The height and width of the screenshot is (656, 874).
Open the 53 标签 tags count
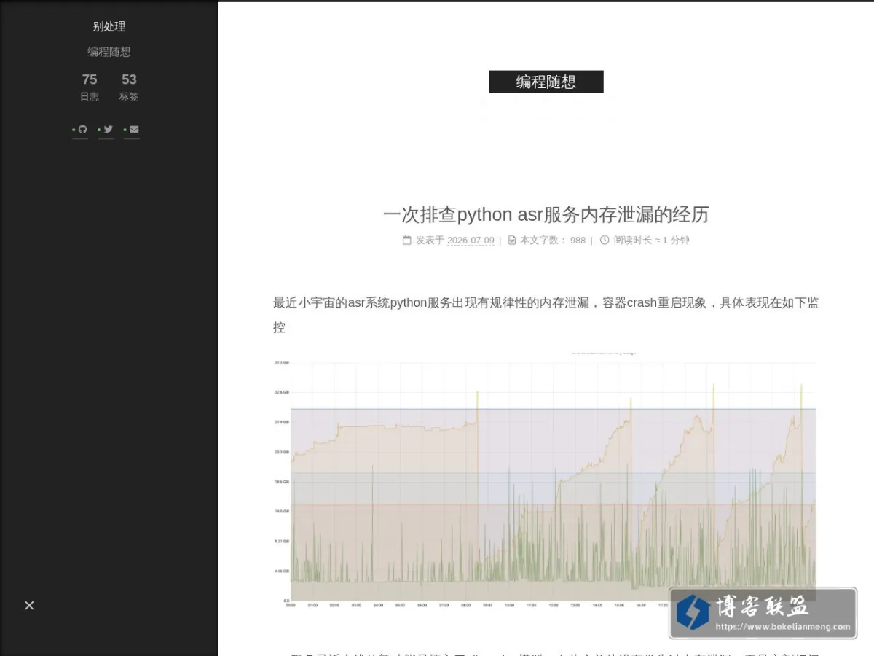pos(129,87)
